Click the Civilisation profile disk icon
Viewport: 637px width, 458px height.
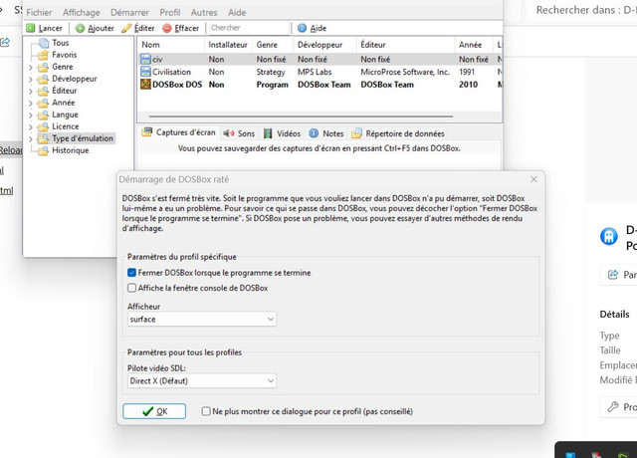(145, 72)
